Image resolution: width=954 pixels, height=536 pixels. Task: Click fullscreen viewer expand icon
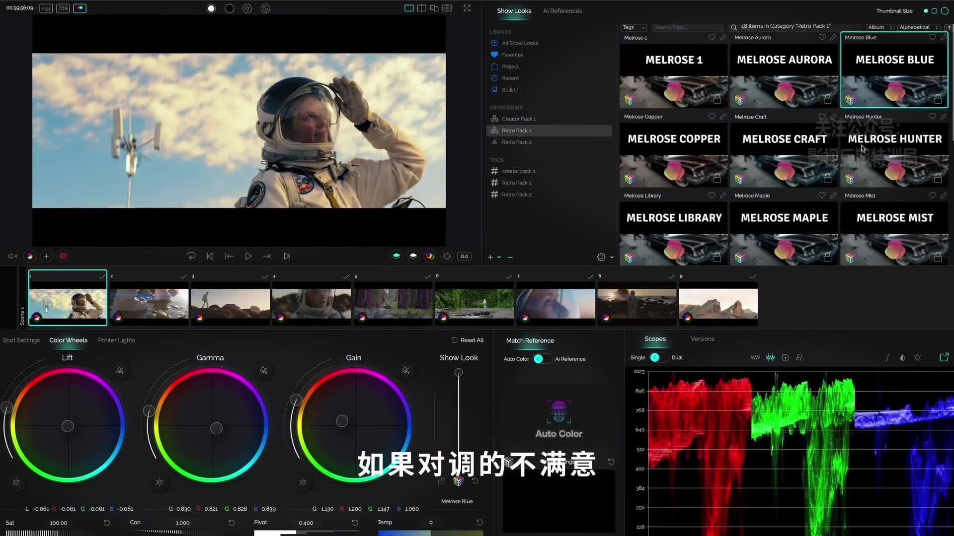[x=467, y=8]
